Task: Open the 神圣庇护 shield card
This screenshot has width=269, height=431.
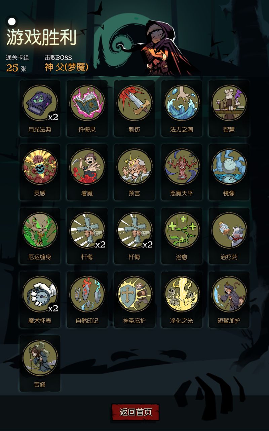Action: click(134, 300)
